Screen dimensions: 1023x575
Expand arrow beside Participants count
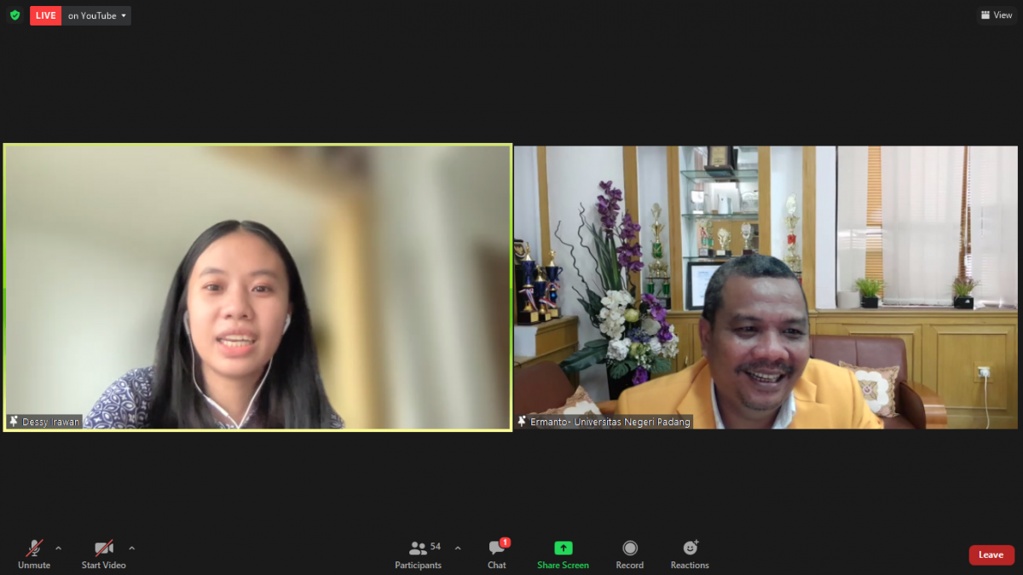[458, 548]
